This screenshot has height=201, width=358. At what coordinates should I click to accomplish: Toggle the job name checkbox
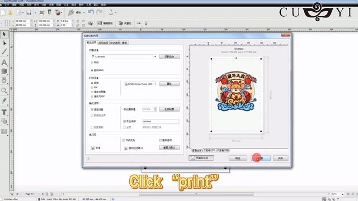point(124,121)
